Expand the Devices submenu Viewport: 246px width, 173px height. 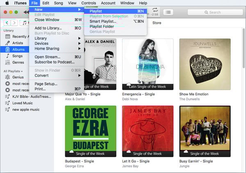click(x=57, y=44)
